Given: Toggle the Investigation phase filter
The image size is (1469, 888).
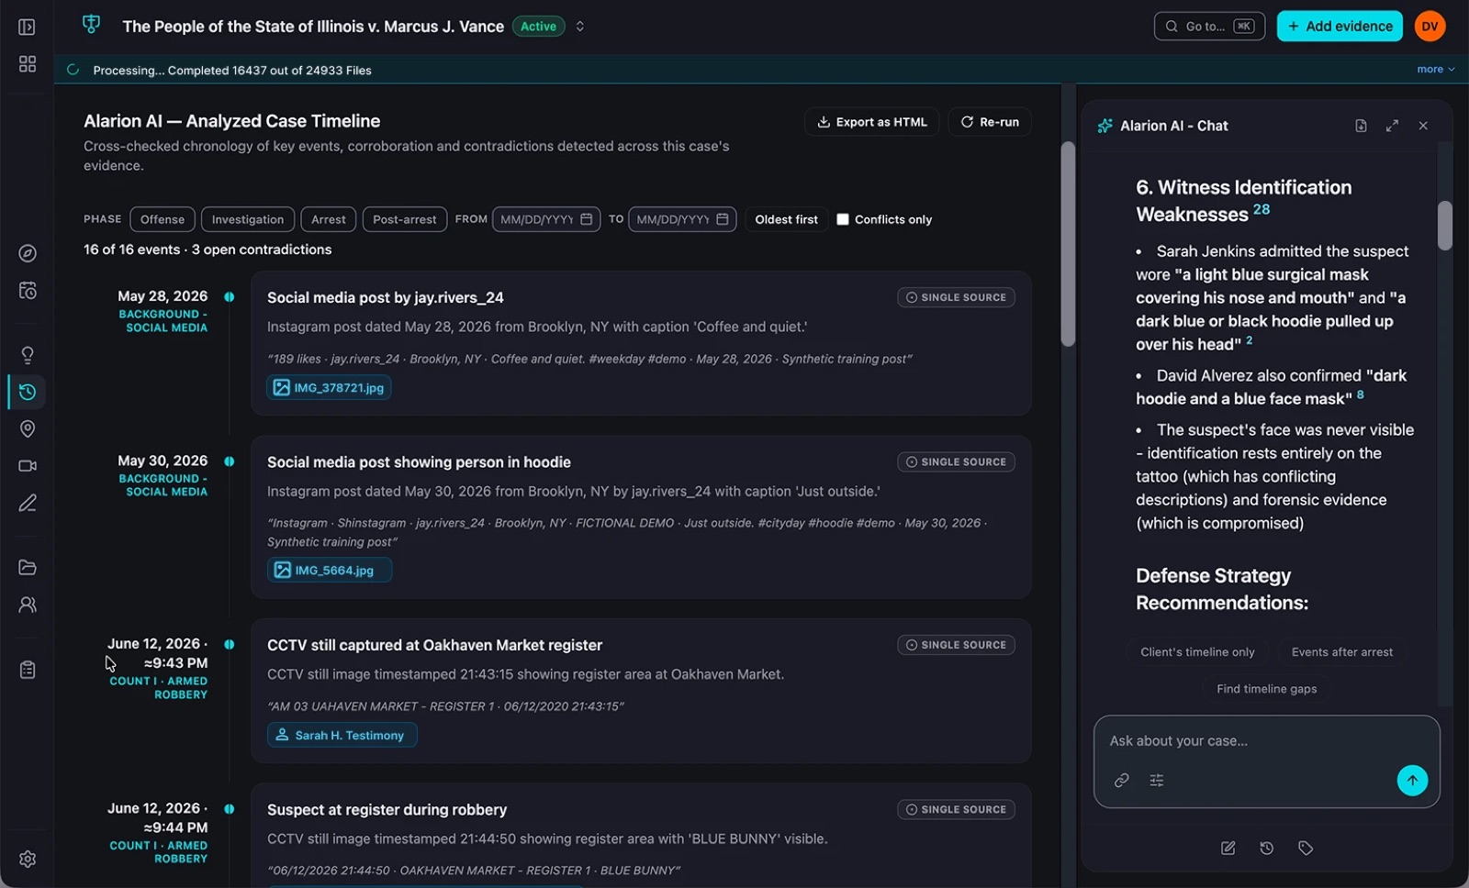Looking at the screenshot, I should [x=248, y=219].
